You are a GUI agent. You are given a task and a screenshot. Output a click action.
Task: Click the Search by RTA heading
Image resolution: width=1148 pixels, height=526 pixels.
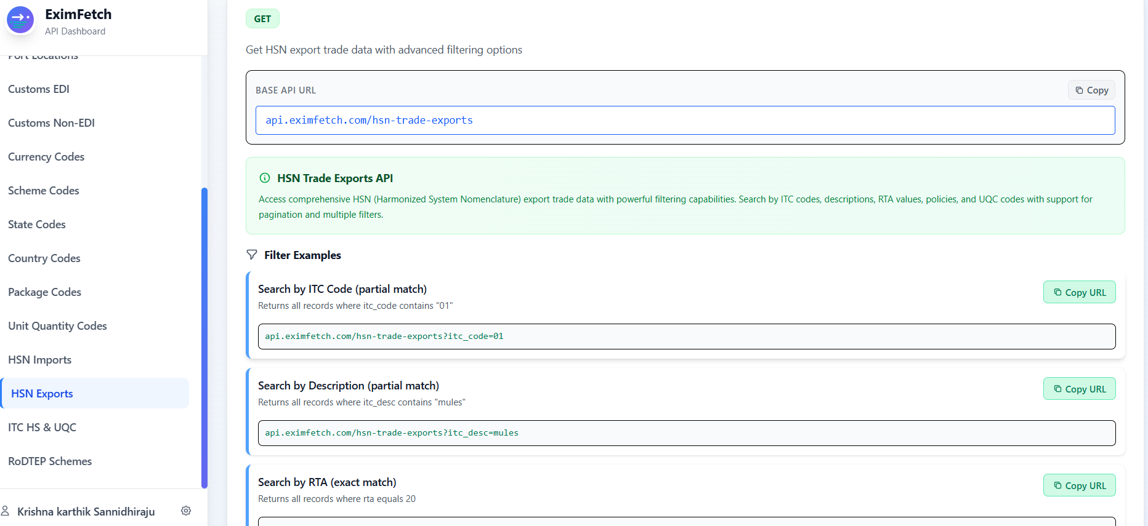[x=327, y=482]
